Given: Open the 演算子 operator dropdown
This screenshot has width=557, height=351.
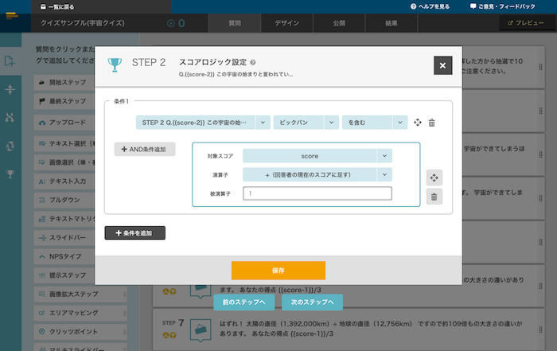Looking at the screenshot, I should coord(317,174).
